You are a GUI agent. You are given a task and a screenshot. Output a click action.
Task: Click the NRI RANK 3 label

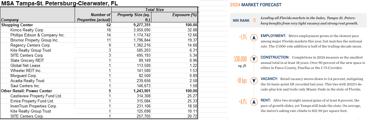[244, 21]
